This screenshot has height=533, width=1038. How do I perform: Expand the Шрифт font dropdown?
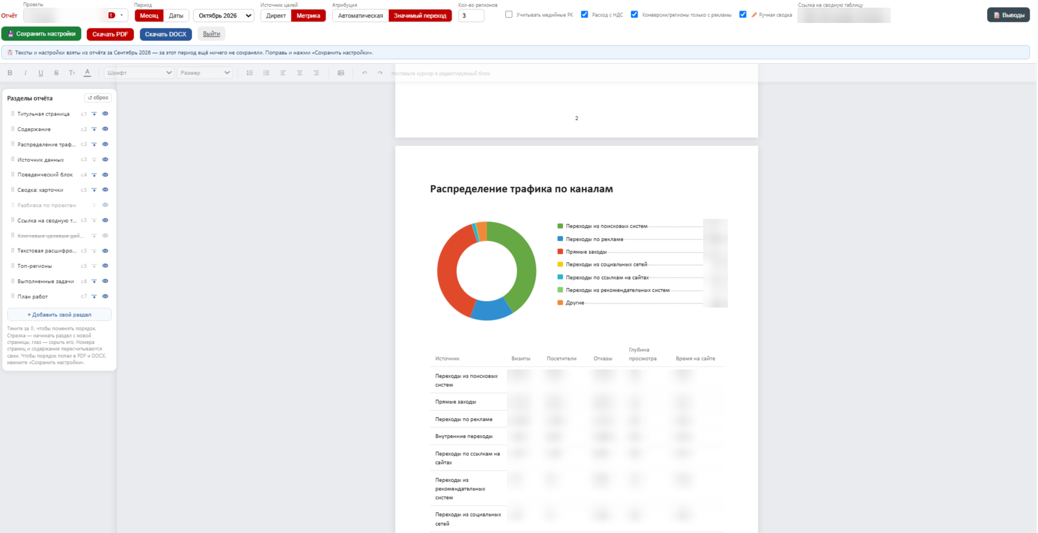click(139, 73)
